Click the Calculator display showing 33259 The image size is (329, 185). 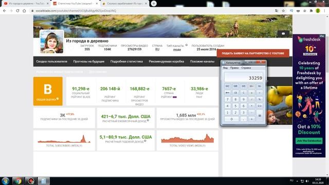(244, 77)
